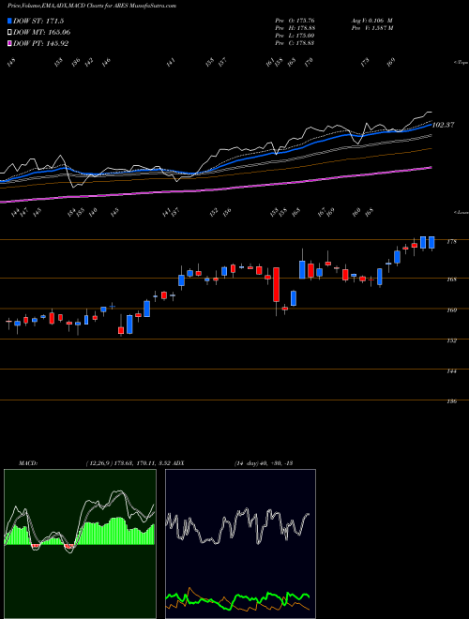Image resolution: width=469 pixels, height=619 pixels.
Task: Click the 'Pre H: 178.88' high value
Action: pos(295,28)
